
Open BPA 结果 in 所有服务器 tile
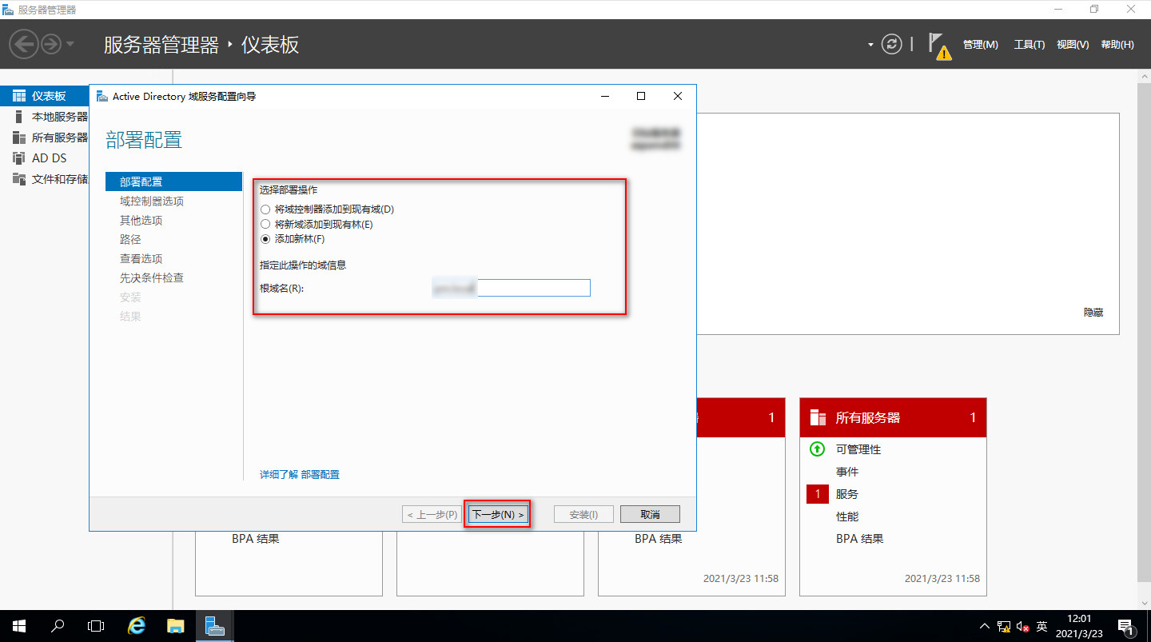pyautogui.click(x=860, y=539)
